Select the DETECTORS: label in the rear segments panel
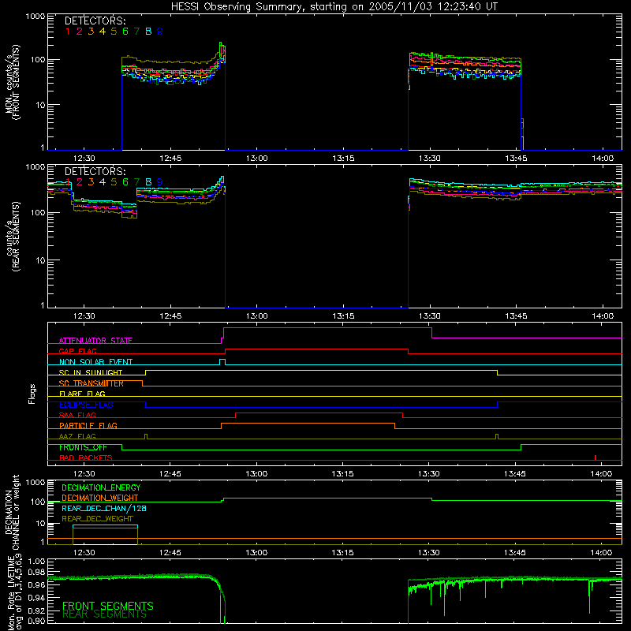Screen dimensions: 631x631 (x=95, y=172)
